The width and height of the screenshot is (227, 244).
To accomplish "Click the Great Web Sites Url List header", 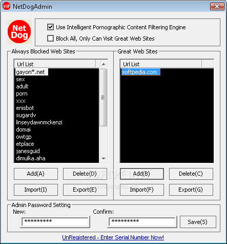I will pyautogui.click(x=161, y=64).
